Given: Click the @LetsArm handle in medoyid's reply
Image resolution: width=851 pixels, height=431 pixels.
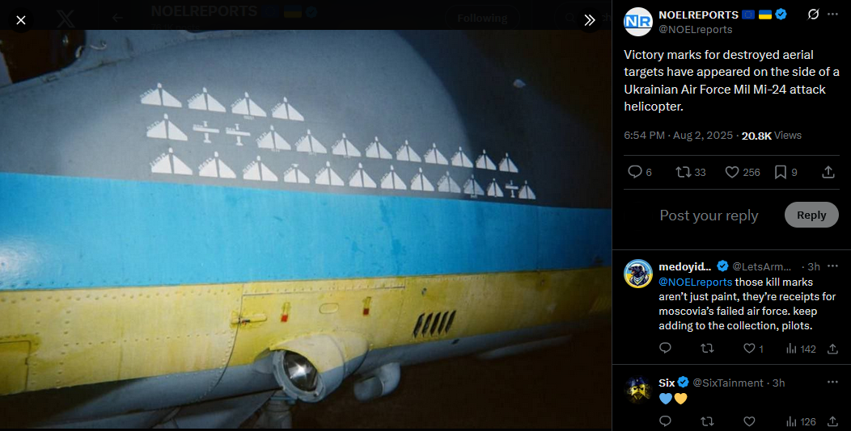Looking at the screenshot, I should [x=762, y=266].
